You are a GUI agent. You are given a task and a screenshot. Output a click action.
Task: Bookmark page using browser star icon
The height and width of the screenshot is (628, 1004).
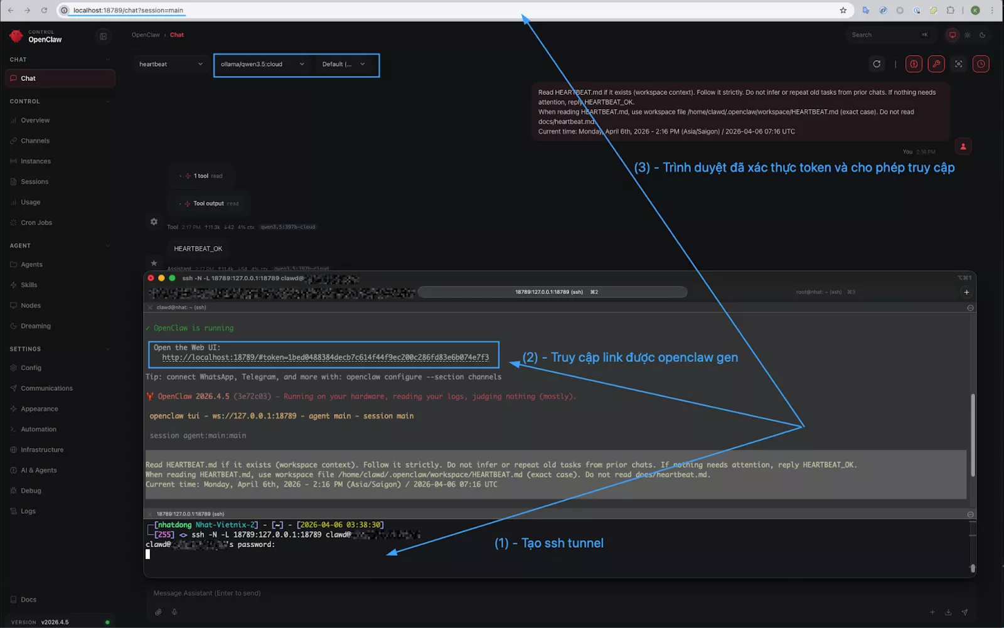click(843, 10)
